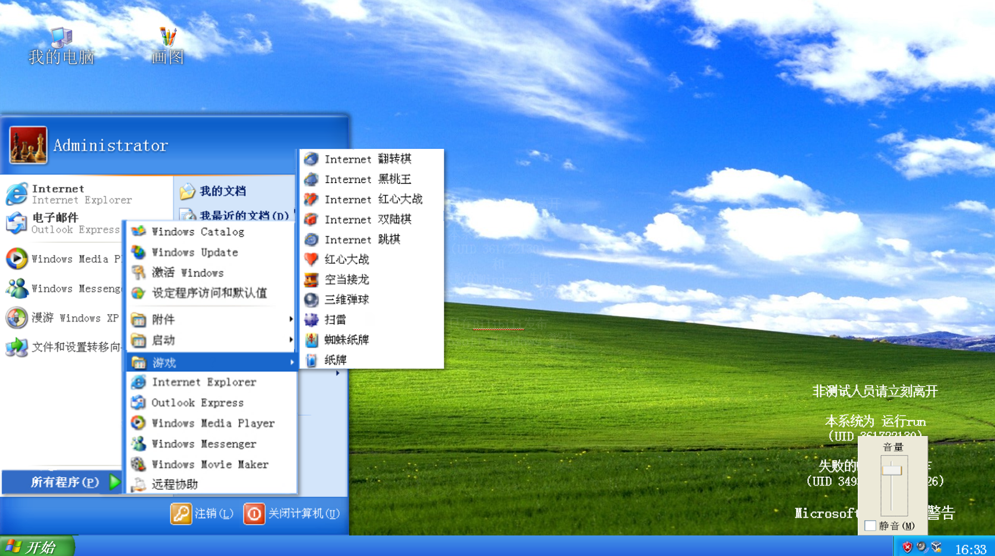This screenshot has width=995, height=556.
Task: Open the 我的电脑 desktop icon
Action: 61,46
